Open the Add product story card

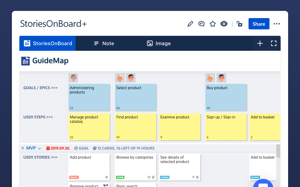tap(89, 167)
